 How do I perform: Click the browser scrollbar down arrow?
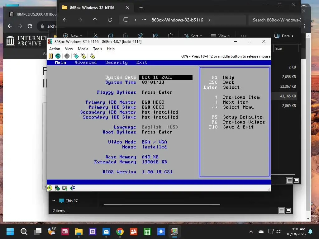click(308, 219)
